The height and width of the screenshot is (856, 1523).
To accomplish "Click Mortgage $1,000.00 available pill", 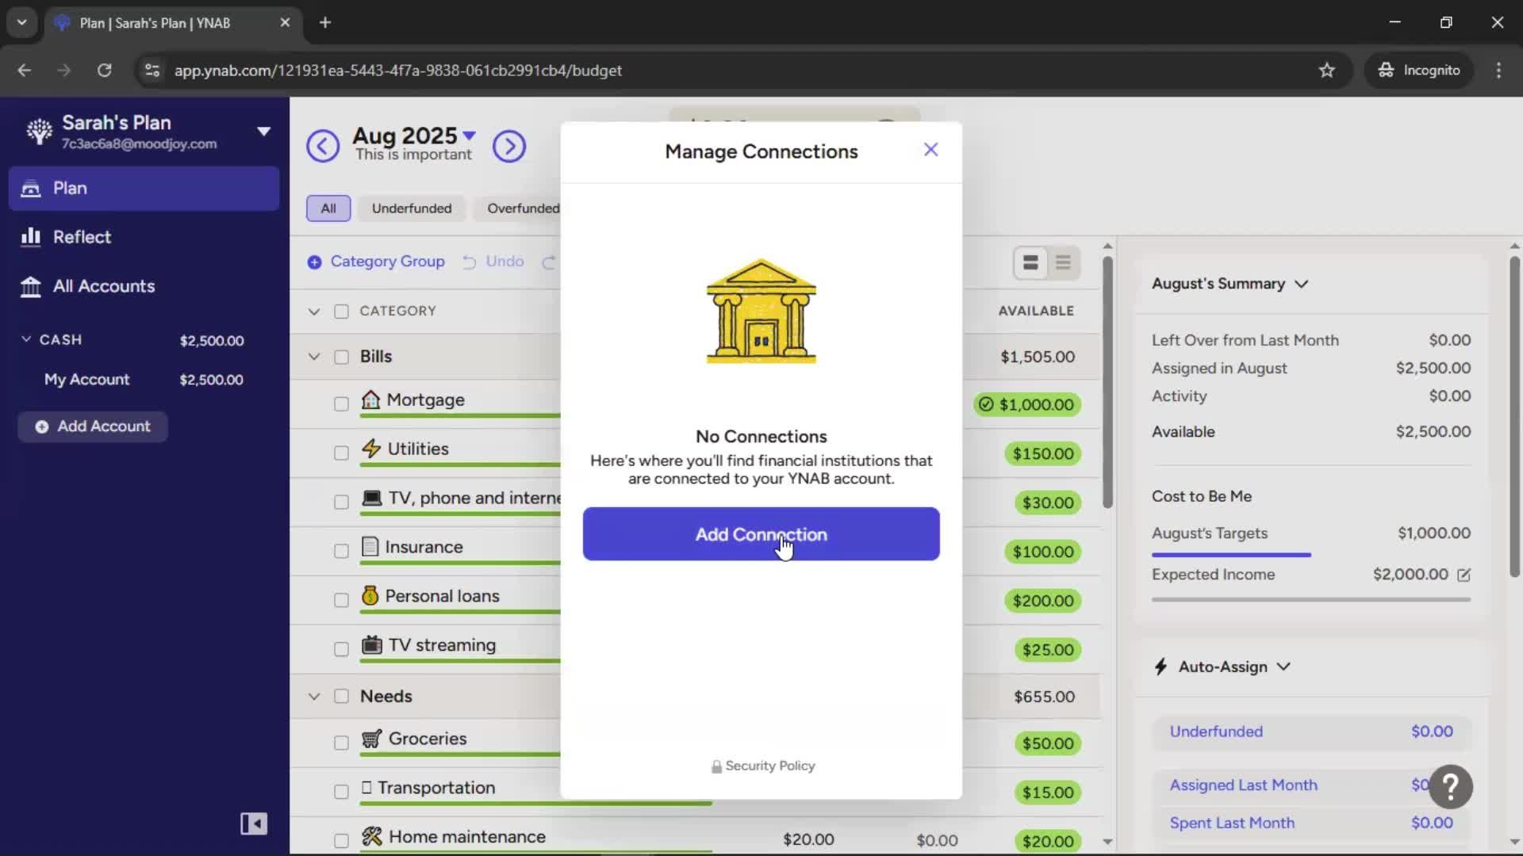I will [1026, 404].
